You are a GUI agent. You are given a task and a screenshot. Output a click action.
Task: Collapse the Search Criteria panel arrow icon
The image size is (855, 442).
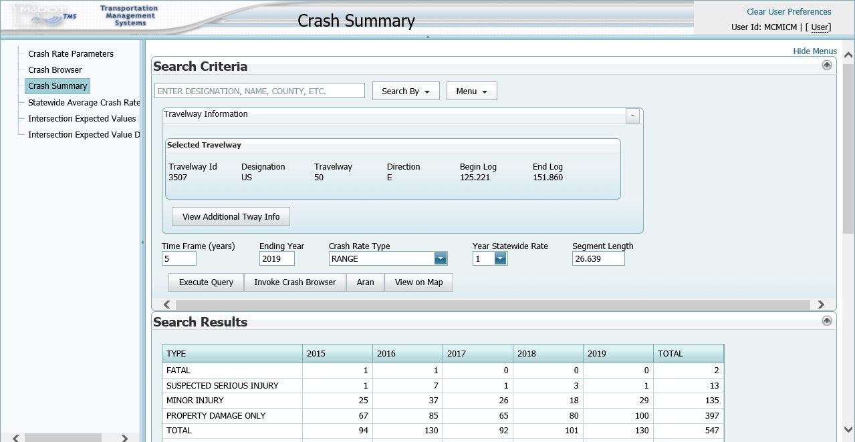pyautogui.click(x=827, y=65)
